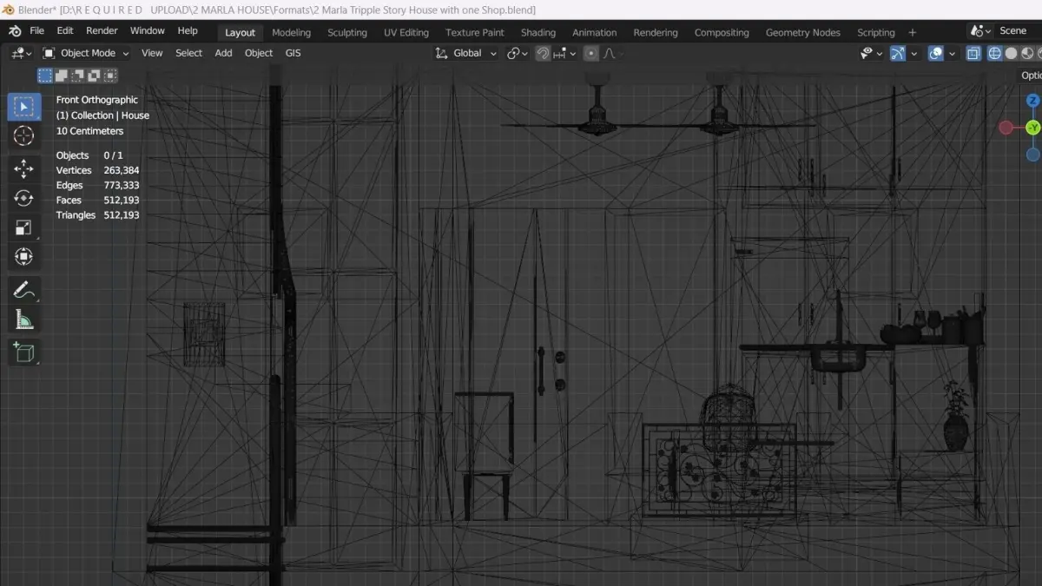Open the Help menu
Image resolution: width=1042 pixels, height=586 pixels.
188,30
